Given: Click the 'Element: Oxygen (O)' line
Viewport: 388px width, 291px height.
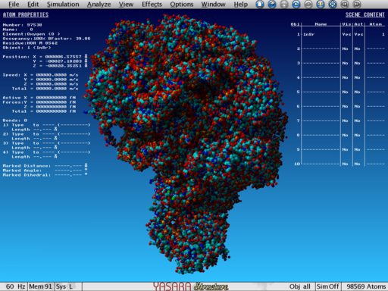Looking at the screenshot, I should [x=31, y=34].
